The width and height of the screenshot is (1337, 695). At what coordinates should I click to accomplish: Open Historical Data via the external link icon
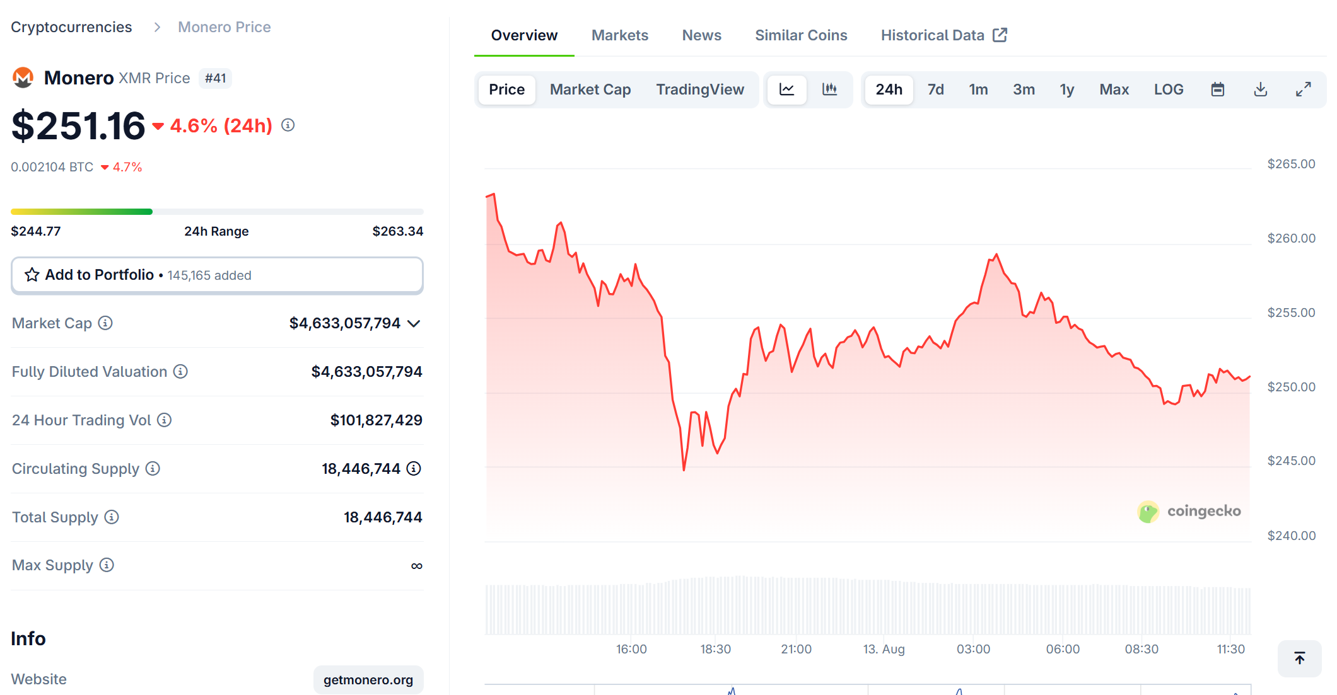(1000, 35)
